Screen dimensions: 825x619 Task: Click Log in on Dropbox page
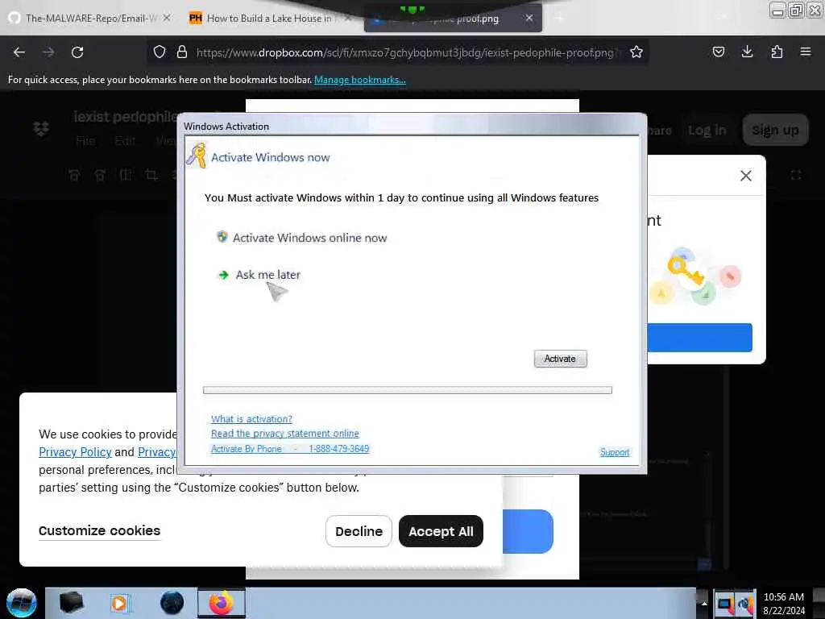click(x=707, y=130)
